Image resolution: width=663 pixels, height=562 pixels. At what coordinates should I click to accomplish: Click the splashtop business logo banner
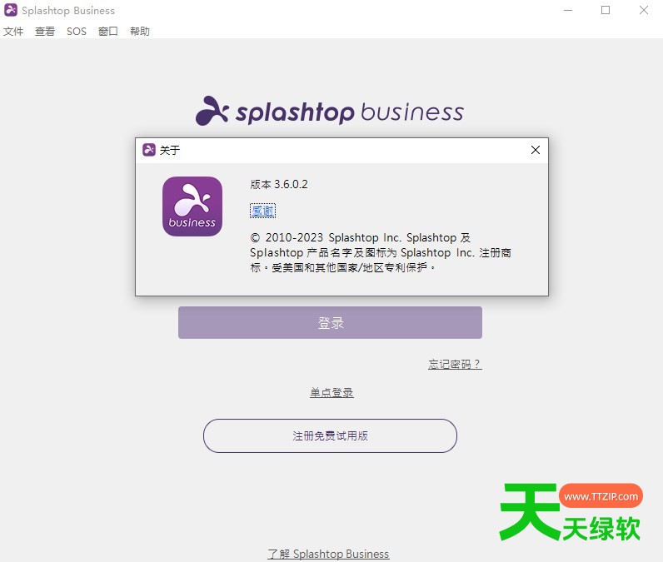[329, 111]
